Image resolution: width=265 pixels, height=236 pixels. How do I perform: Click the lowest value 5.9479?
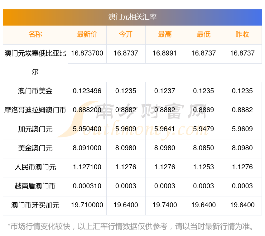click(204, 129)
